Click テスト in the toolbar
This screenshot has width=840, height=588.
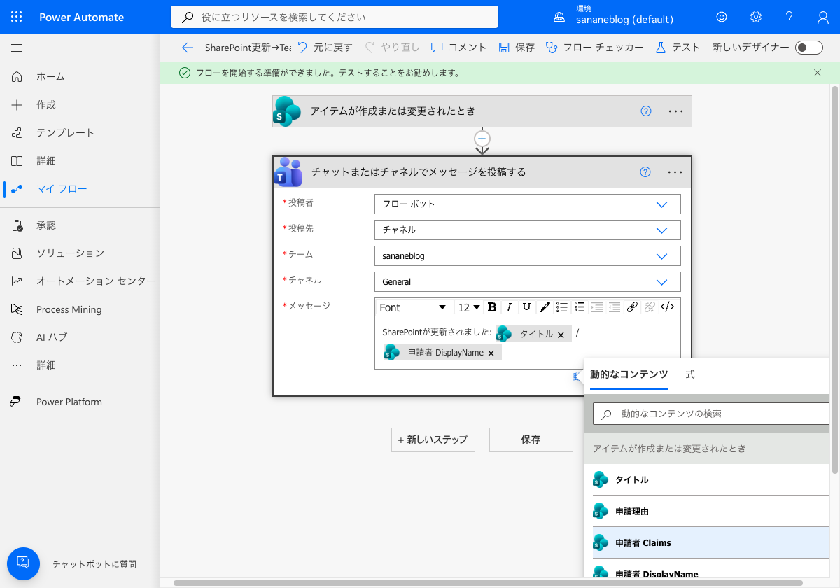[x=678, y=48]
